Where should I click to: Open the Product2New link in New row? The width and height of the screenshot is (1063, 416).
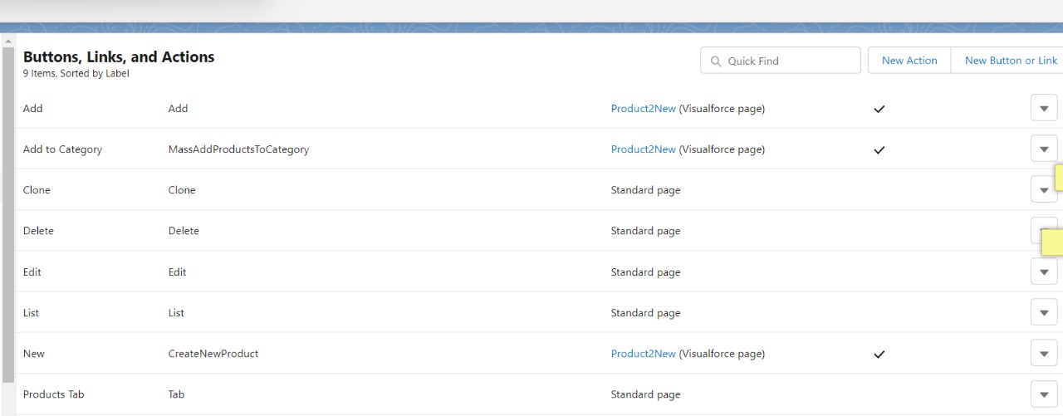tap(644, 354)
